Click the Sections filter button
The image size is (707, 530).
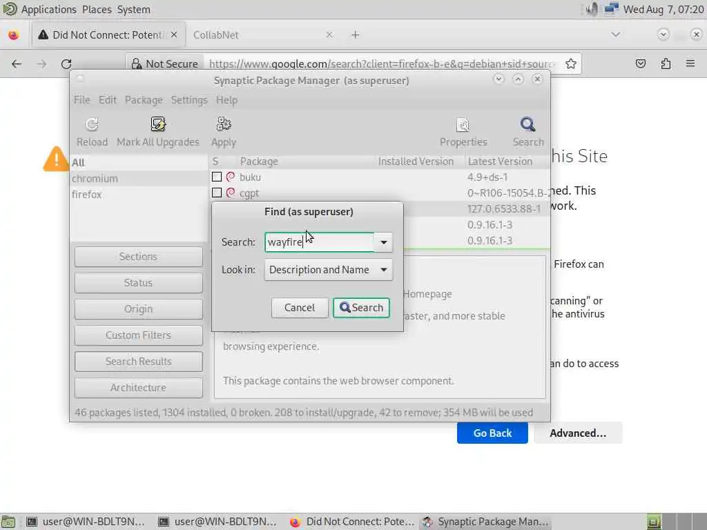(x=138, y=257)
